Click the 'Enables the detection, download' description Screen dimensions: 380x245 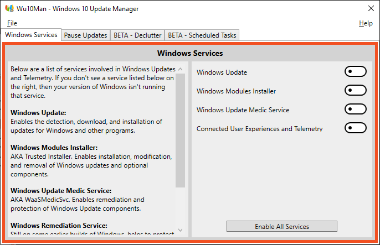(86, 126)
